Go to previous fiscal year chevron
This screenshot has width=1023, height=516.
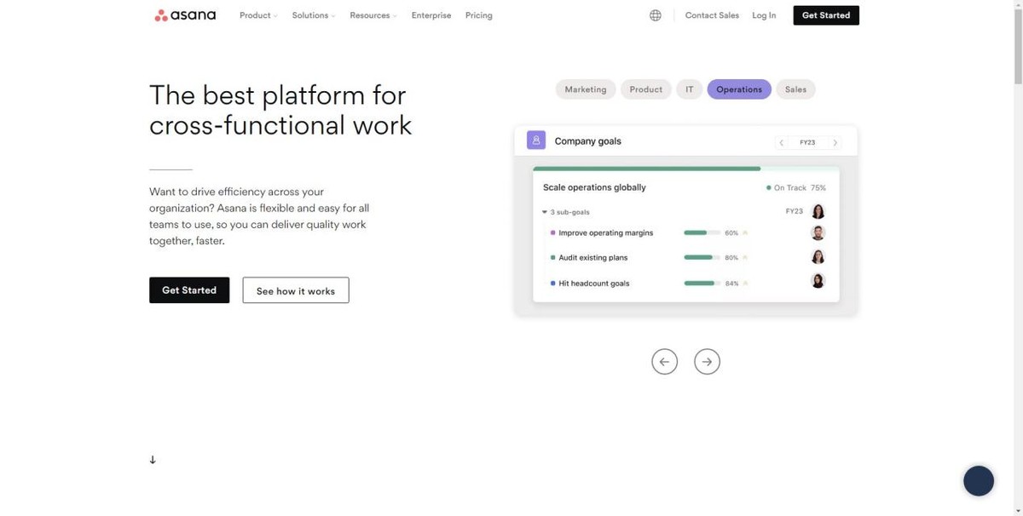pos(781,143)
